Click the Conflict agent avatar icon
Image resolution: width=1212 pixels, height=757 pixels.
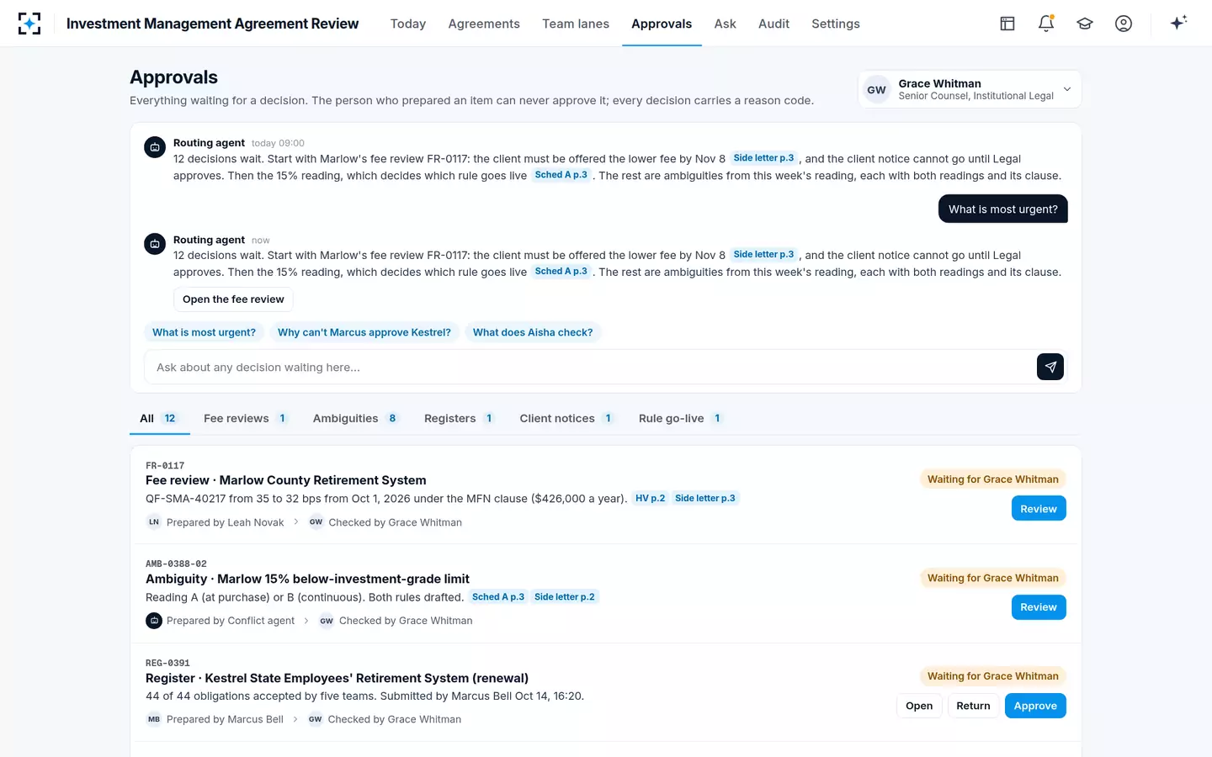coord(154,621)
